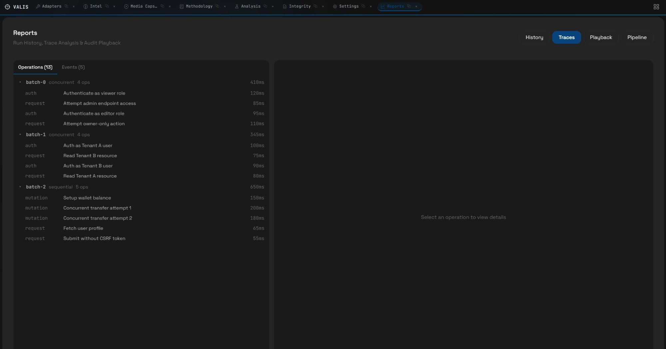
Task: Select the Operations (13) tab
Action: tap(35, 67)
